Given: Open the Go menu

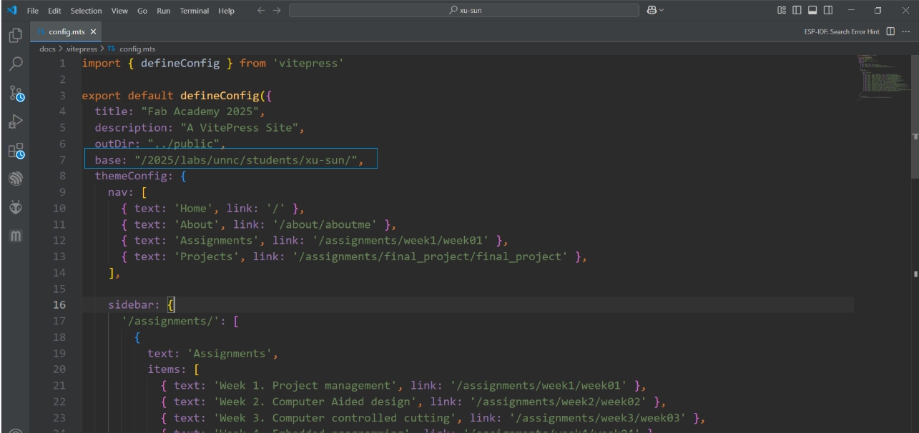Looking at the screenshot, I should pos(142,11).
